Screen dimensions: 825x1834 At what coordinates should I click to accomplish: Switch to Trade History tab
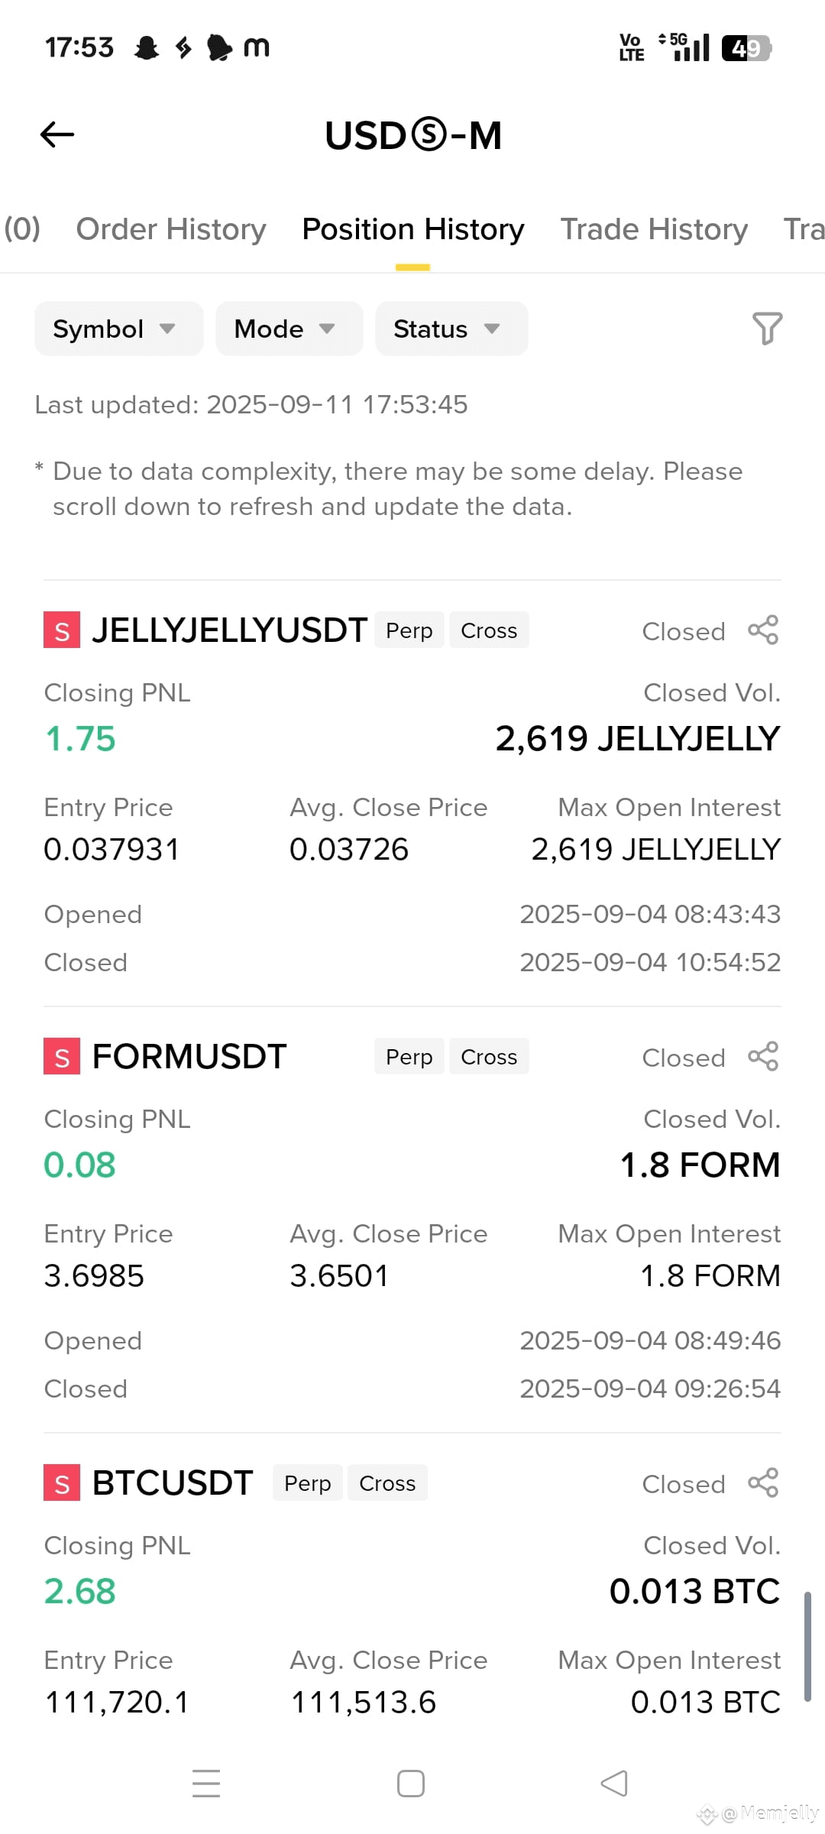click(x=654, y=229)
